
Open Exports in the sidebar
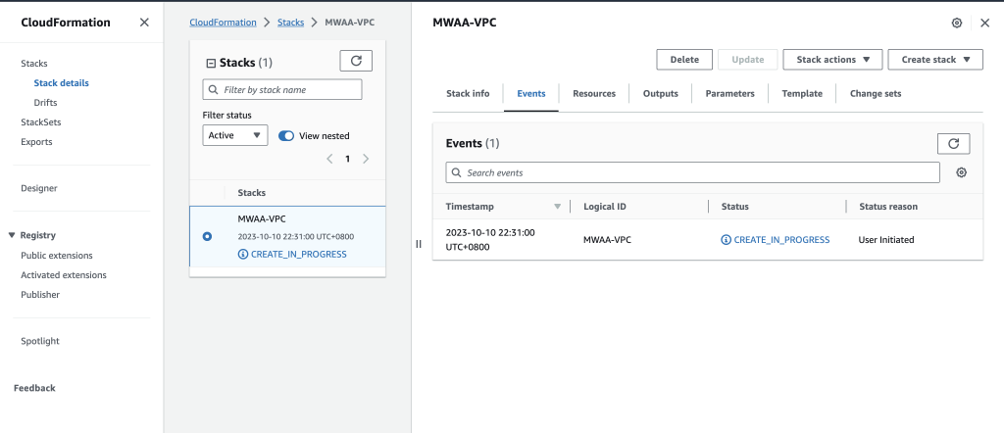(x=36, y=142)
